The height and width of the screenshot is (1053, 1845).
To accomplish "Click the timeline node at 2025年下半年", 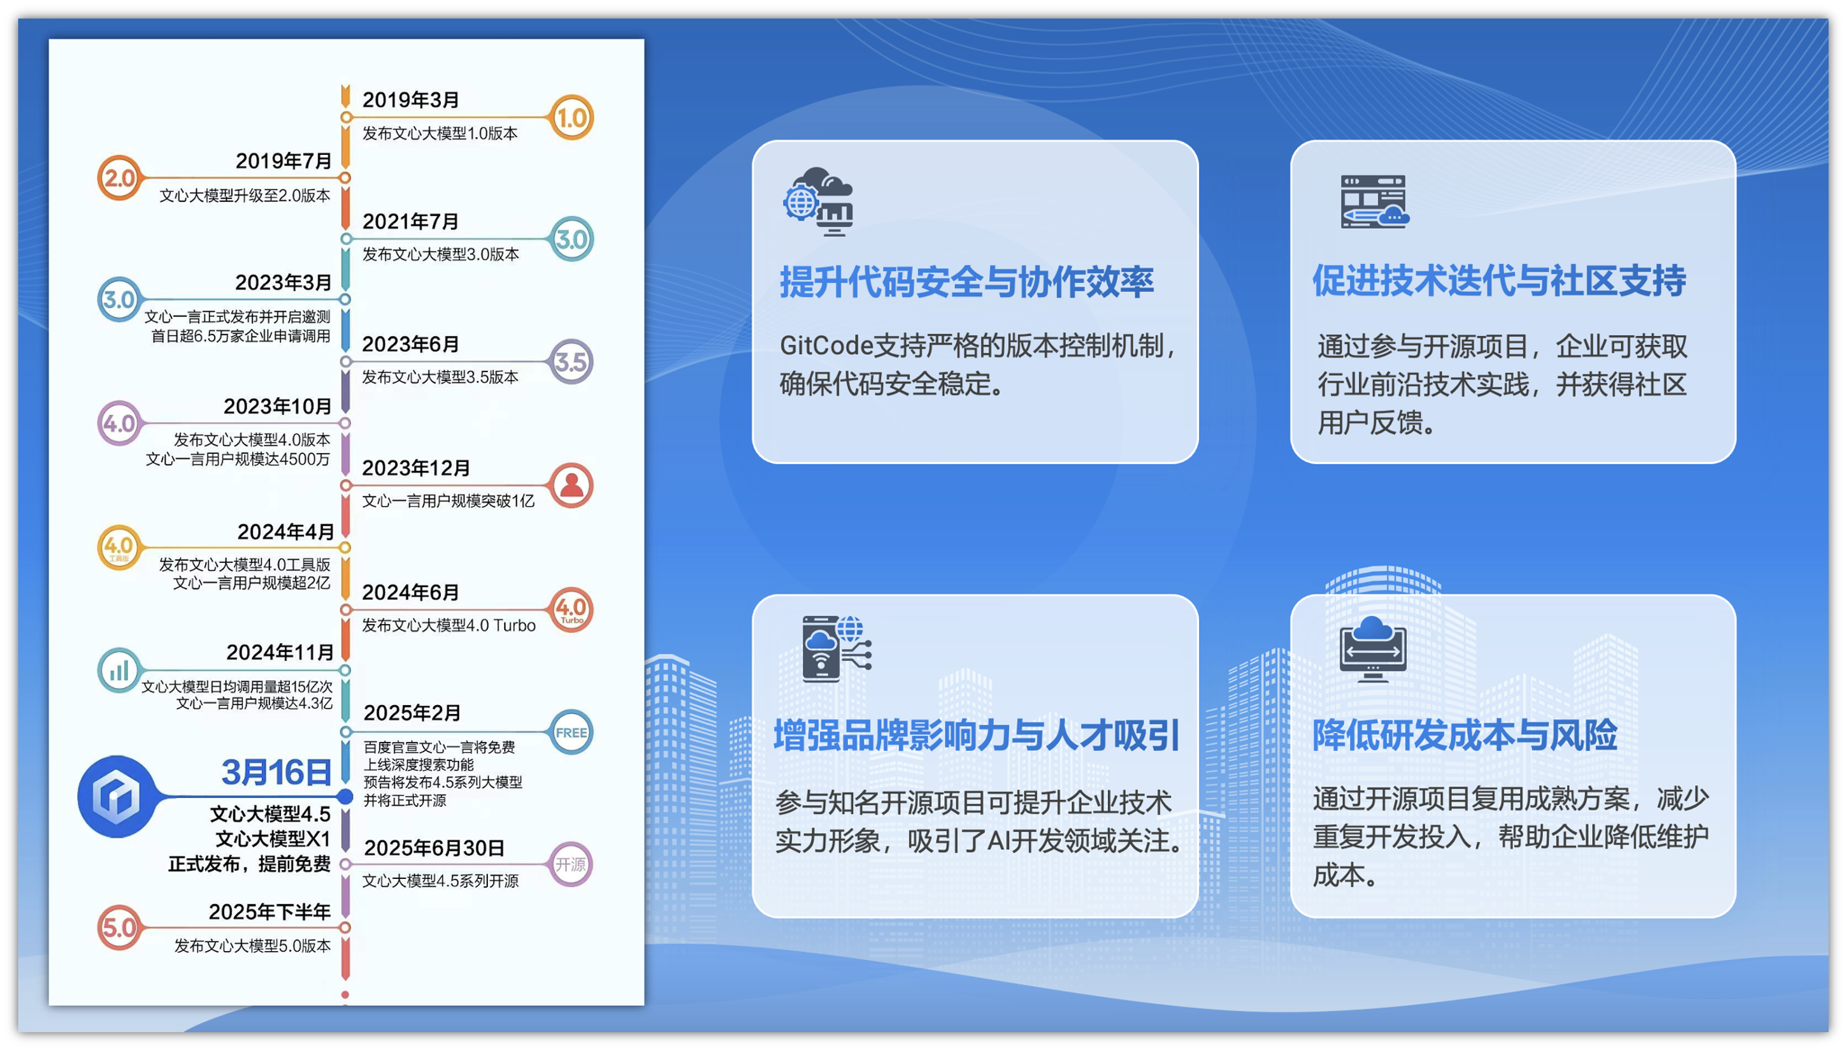I will pyautogui.click(x=345, y=927).
